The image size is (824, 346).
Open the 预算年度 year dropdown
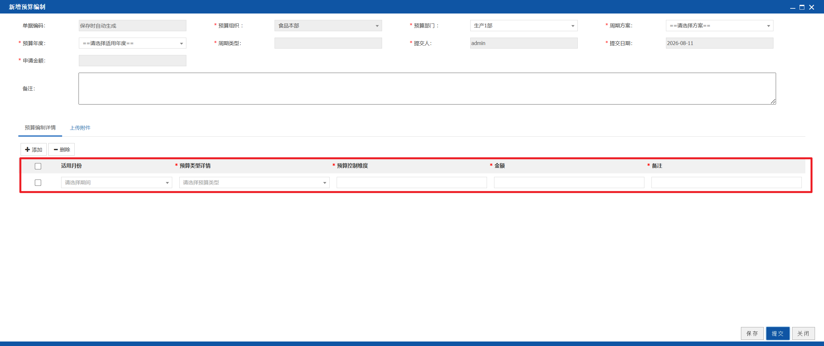click(132, 43)
